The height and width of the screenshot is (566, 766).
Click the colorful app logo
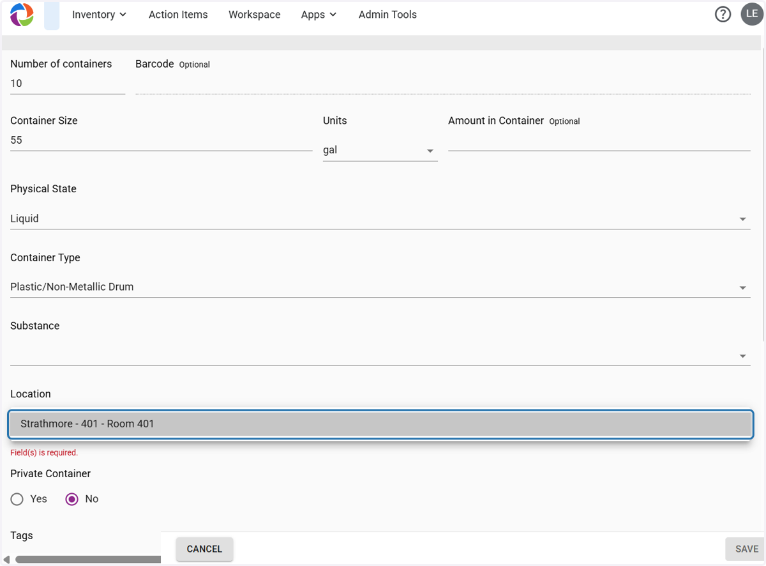22,15
